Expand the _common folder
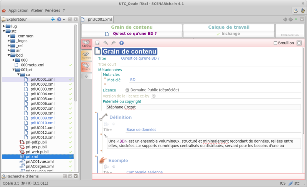Viewport: 307px width, 187px height. (x=8, y=36)
